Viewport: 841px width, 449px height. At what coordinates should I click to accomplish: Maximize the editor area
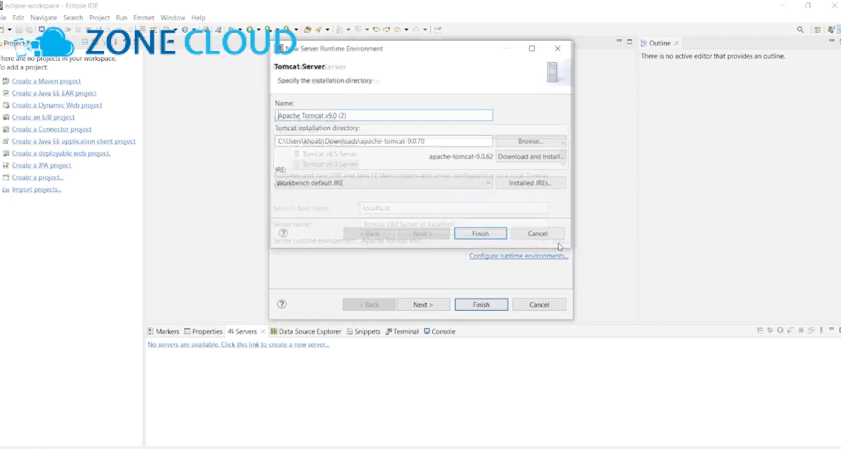[x=630, y=41]
